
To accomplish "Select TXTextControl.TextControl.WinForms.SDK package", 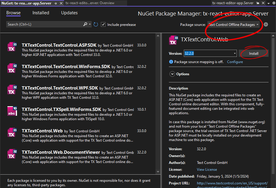I will tap(78, 71).
